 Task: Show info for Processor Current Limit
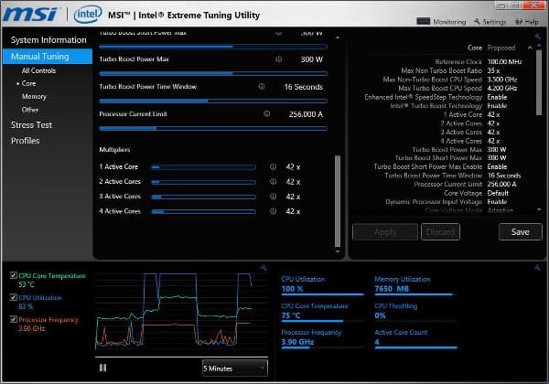click(267, 113)
